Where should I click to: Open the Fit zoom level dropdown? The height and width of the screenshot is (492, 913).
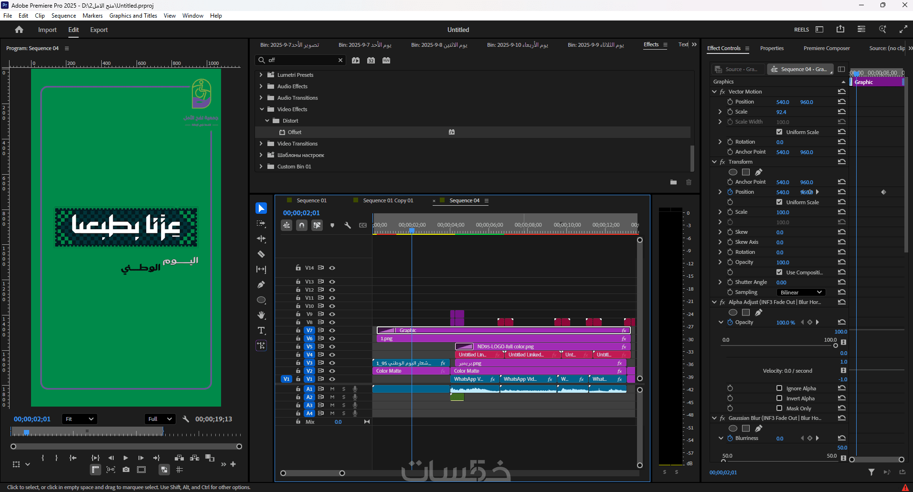[80, 419]
